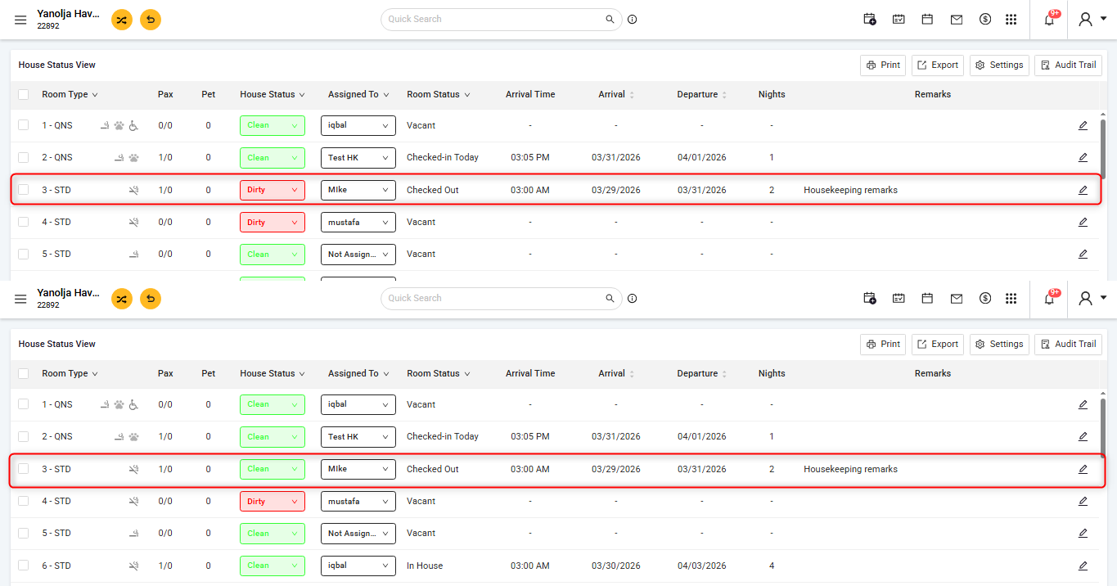Edit room 2 - QNS via the pencil icon, upper view

coord(1083,157)
